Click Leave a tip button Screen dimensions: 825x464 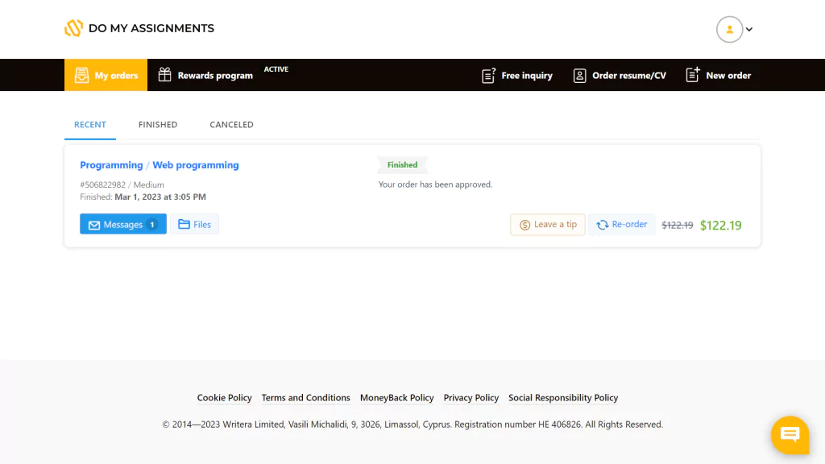pos(548,225)
